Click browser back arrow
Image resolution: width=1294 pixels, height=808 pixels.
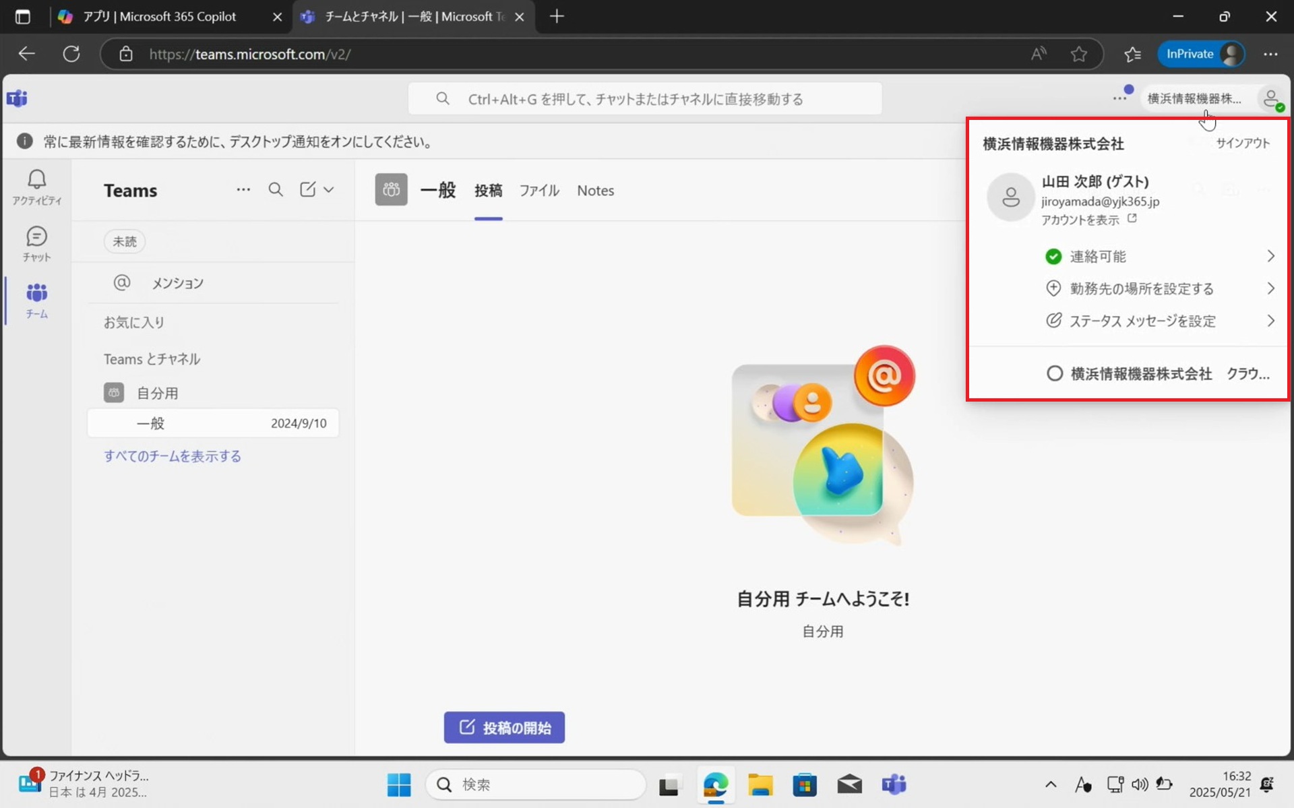click(x=26, y=54)
